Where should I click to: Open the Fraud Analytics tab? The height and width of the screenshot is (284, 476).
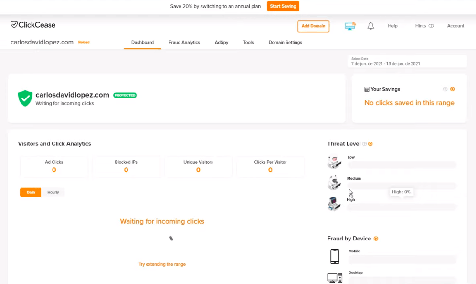click(x=184, y=42)
